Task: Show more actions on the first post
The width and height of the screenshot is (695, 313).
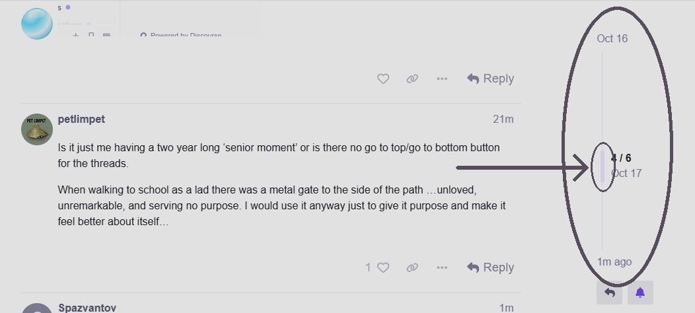Action: (x=442, y=79)
